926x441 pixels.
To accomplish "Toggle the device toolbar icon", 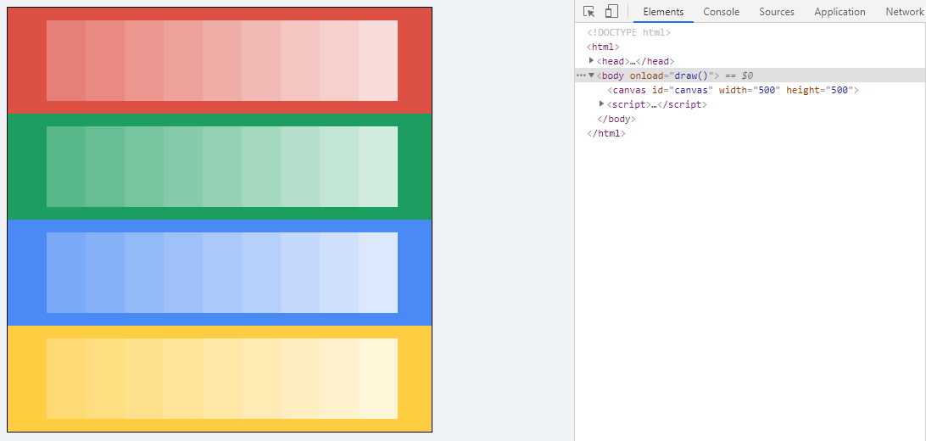I will coord(612,12).
